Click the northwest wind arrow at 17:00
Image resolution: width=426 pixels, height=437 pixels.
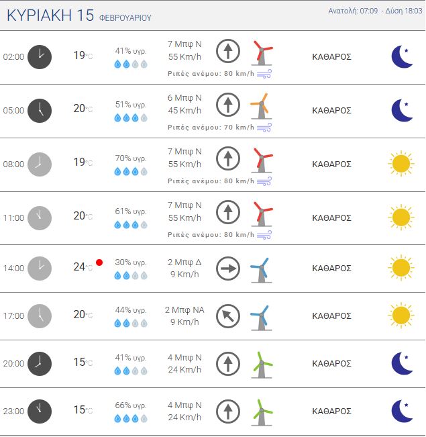[x=228, y=315]
